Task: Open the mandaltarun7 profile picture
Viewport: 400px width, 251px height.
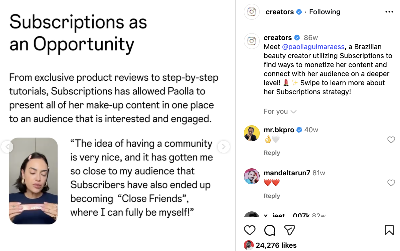Action: click(x=252, y=176)
